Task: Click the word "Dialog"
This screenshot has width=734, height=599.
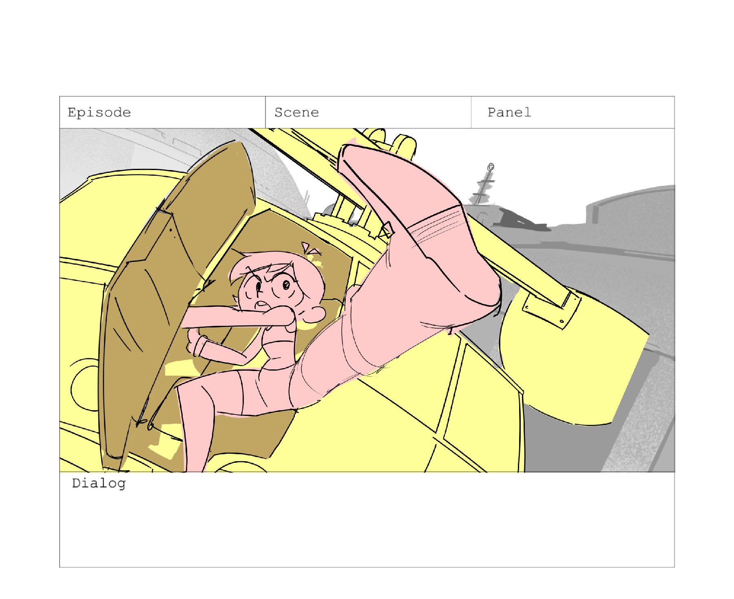Action: pyautogui.click(x=99, y=484)
